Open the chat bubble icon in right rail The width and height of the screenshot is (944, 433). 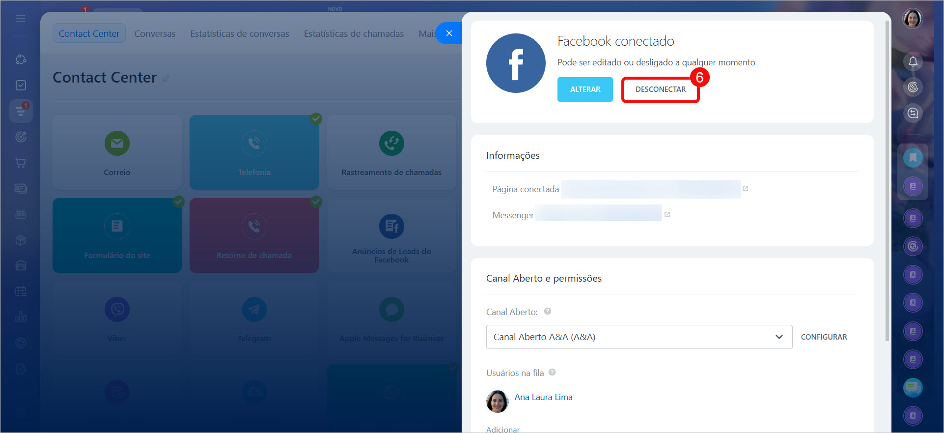click(913, 388)
